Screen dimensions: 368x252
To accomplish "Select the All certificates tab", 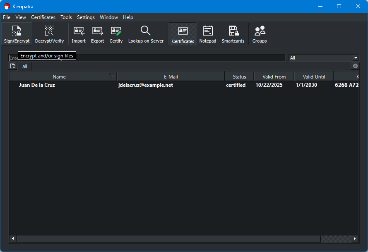I will coord(25,67).
